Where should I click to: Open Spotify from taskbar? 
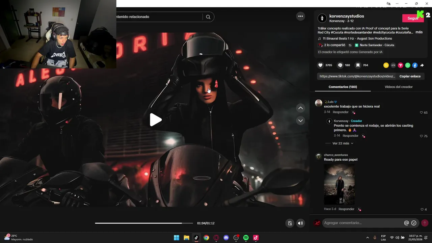(246, 238)
